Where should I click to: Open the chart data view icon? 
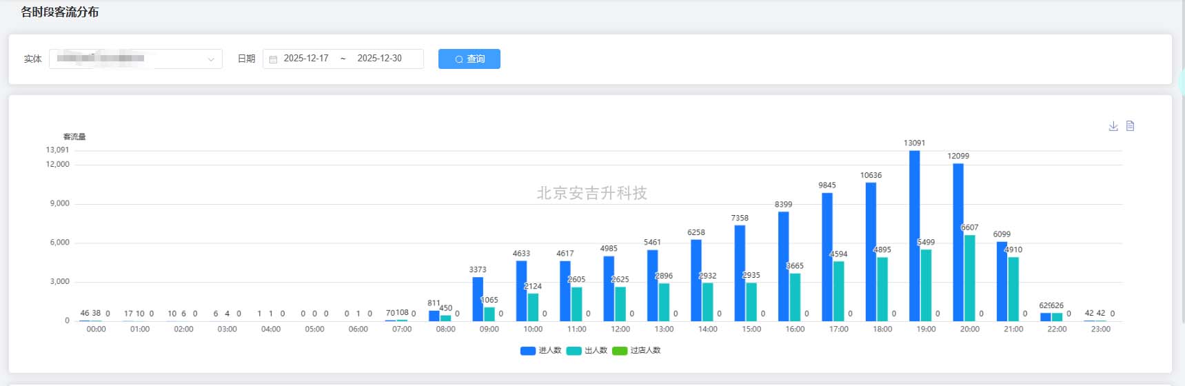[x=1130, y=126]
